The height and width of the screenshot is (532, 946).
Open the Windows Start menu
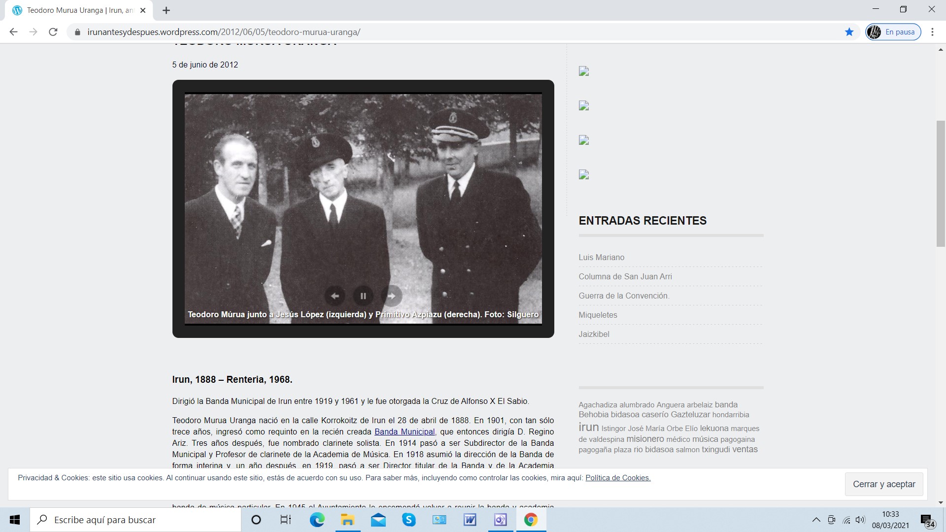point(15,520)
